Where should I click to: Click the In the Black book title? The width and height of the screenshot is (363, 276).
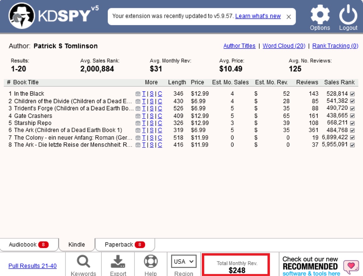click(29, 94)
